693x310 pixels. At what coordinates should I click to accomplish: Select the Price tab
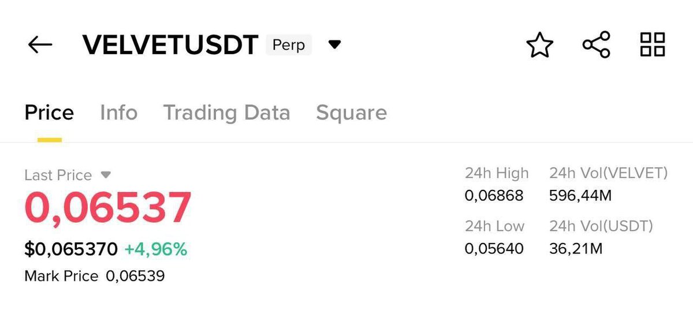point(49,112)
